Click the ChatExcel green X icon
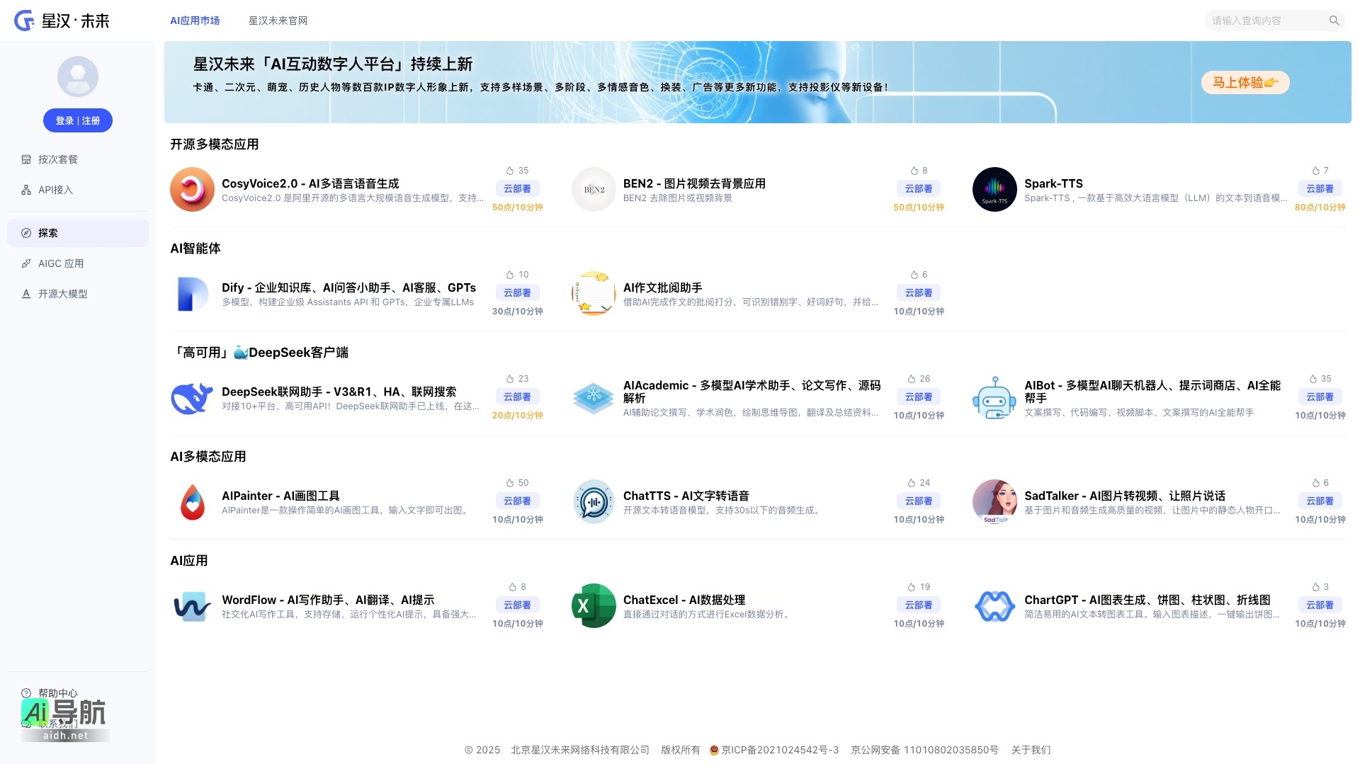 (594, 605)
